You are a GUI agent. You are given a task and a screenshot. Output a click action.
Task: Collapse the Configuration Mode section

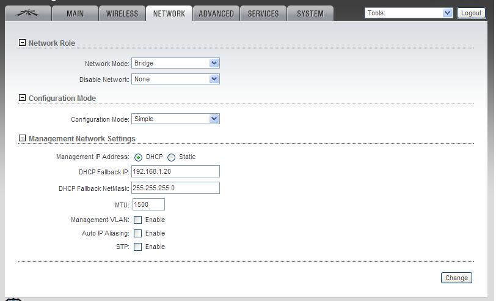coord(22,98)
